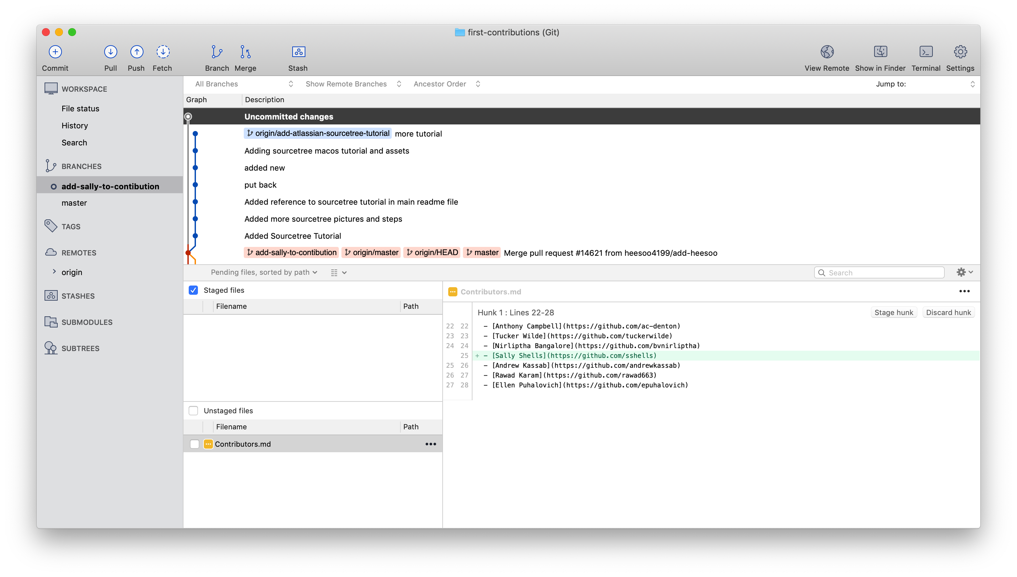Image resolution: width=1017 pixels, height=577 pixels.
Task: Open the Ancestor Order dropdown
Action: tap(446, 83)
